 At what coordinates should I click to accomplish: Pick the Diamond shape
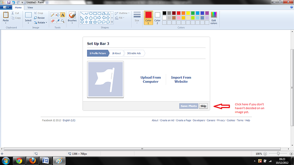[86, 18]
